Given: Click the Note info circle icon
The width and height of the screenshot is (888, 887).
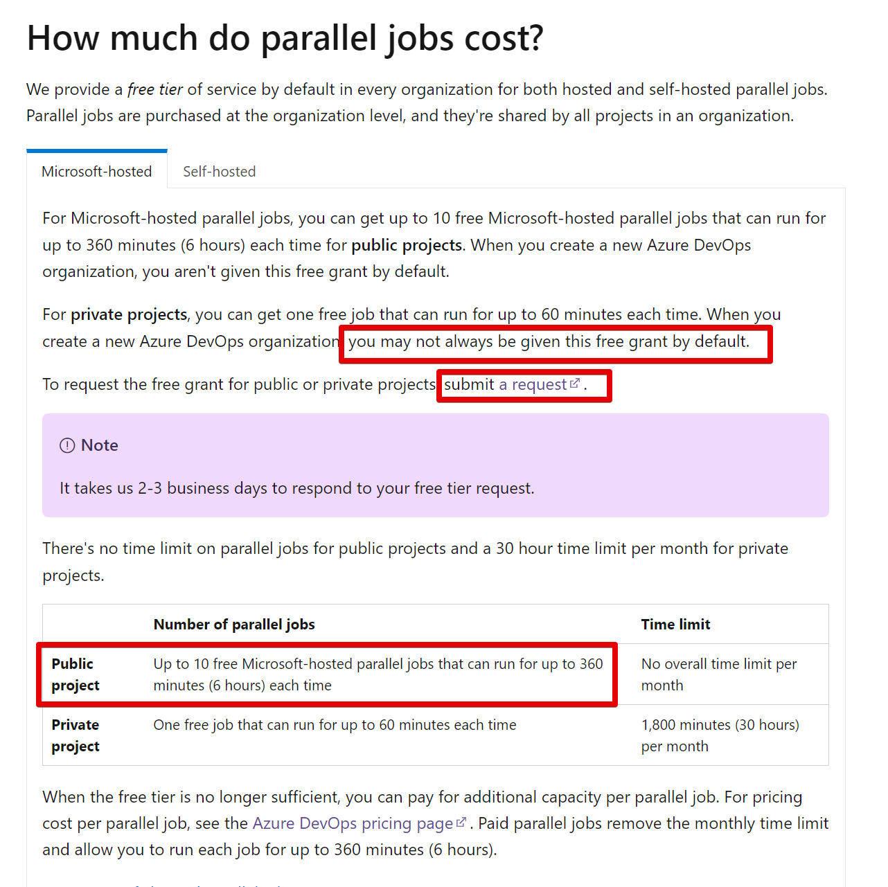Looking at the screenshot, I should pos(67,445).
